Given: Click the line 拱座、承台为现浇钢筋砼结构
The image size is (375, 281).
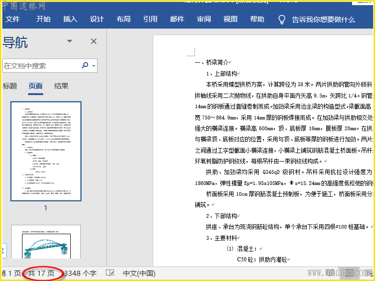Looking at the screenshot, I should click(287, 227).
